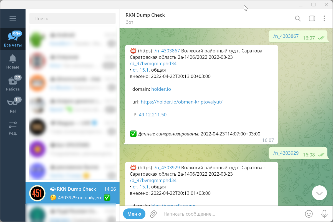This screenshot has width=333, height=222.
Task: Toggle the right info sidebar panel
Action: point(312,19)
